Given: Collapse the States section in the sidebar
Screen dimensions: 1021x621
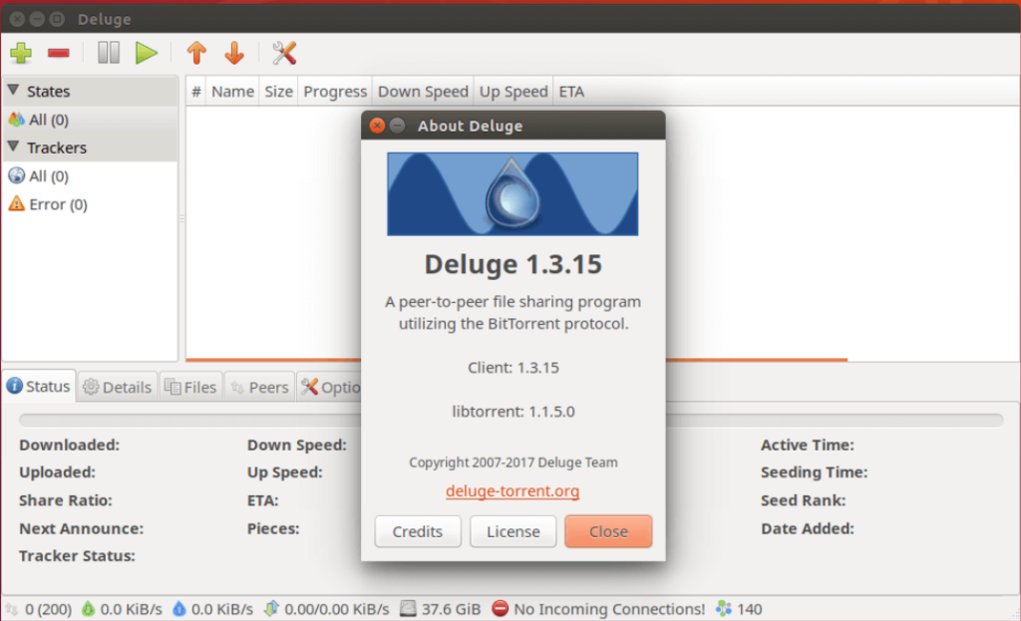Looking at the screenshot, I should click(14, 91).
